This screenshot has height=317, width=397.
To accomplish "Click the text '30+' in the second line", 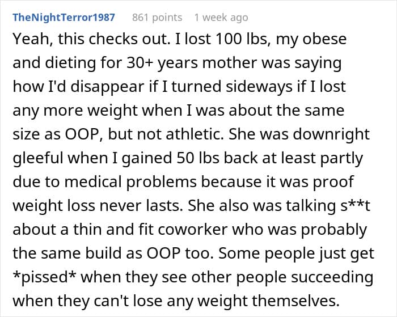I will point(140,62).
